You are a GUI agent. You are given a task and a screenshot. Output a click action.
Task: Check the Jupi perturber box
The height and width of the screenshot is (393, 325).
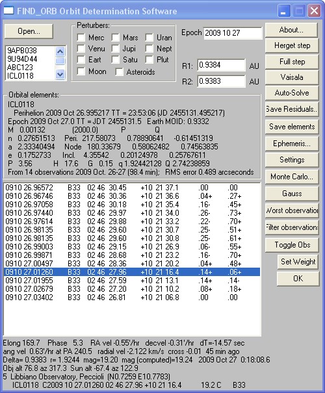[115, 48]
